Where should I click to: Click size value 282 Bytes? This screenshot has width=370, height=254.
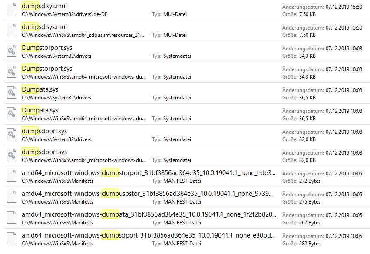point(310,244)
